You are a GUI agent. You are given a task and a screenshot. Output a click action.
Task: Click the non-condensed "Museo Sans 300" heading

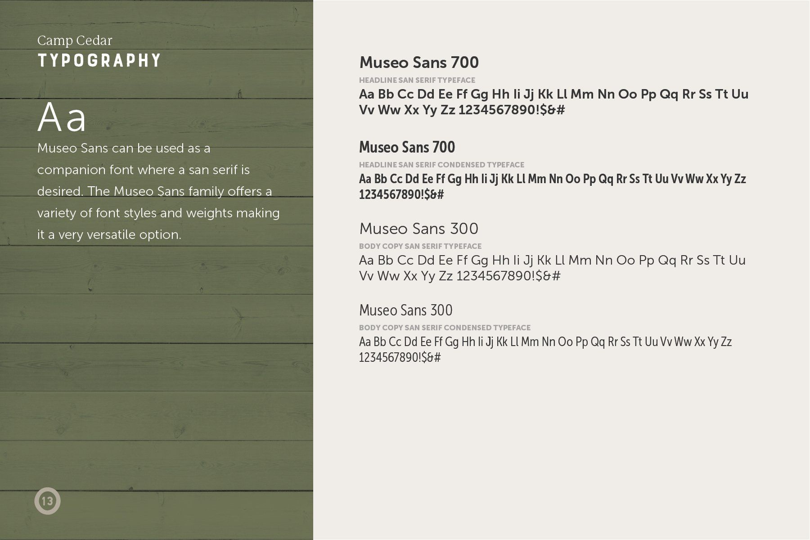pos(418,229)
